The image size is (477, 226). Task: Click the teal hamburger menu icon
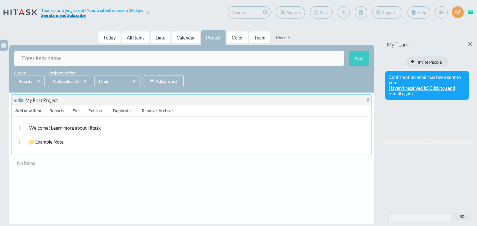470,13
